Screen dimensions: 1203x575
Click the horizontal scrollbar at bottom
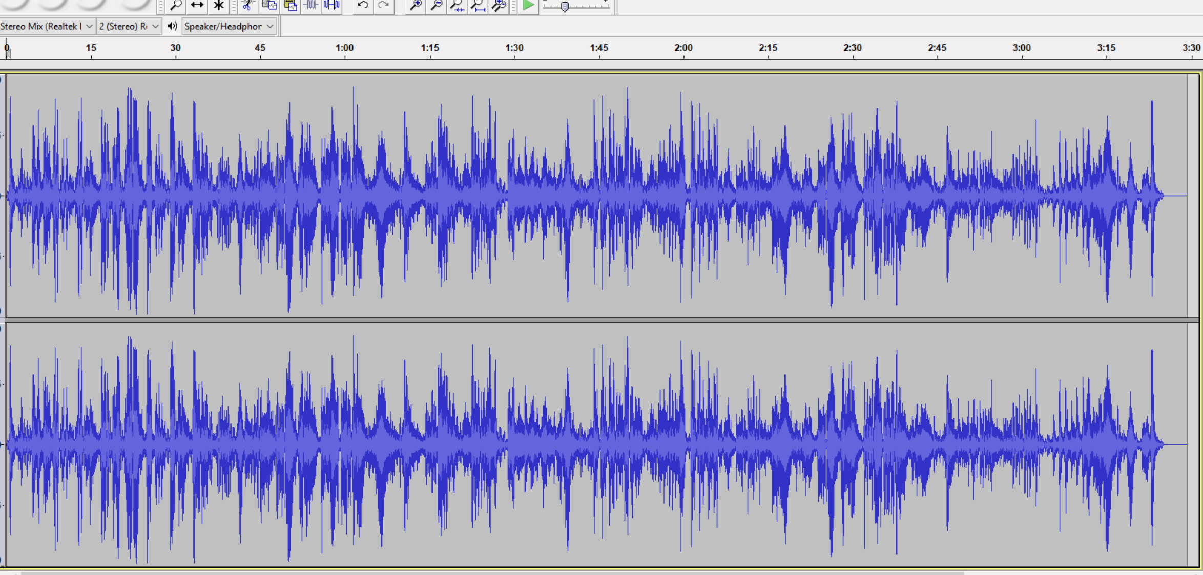(492, 573)
